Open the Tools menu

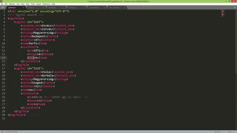pos(33,4)
